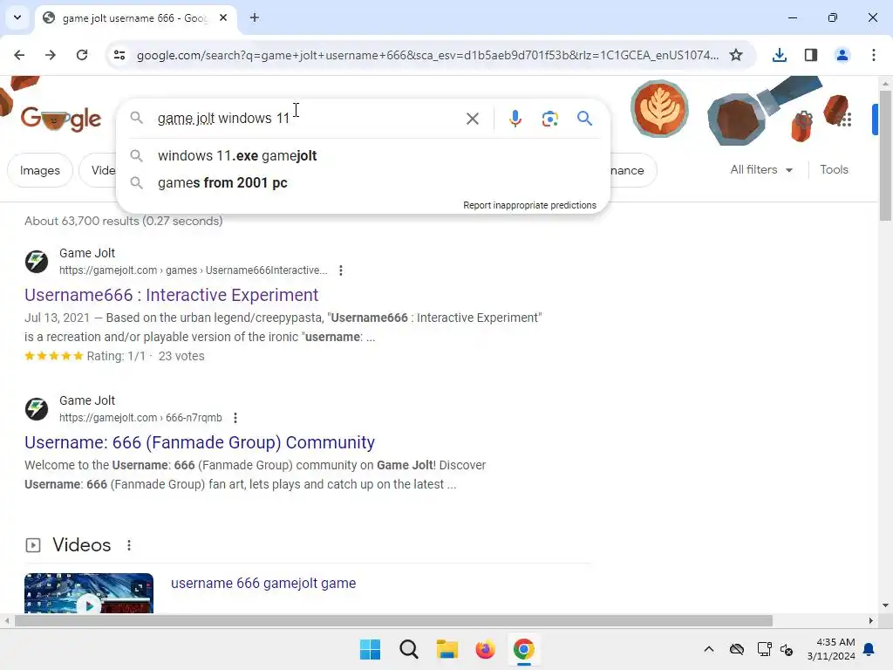Switch to the Images filter tab
Screen dimensions: 893x670
coord(40,170)
